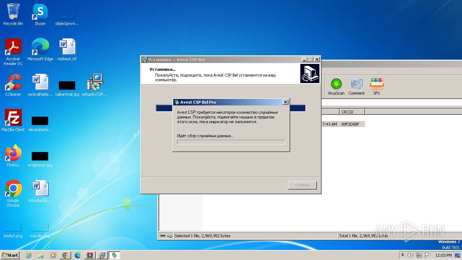Select introductio... document icon

tap(40, 191)
